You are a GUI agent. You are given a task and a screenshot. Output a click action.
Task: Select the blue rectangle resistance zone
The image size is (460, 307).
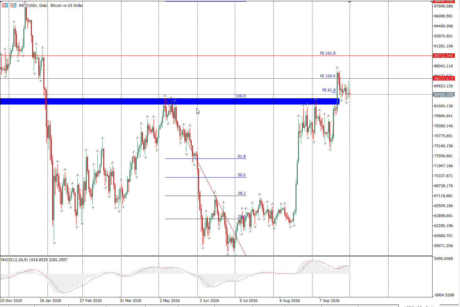click(x=170, y=101)
